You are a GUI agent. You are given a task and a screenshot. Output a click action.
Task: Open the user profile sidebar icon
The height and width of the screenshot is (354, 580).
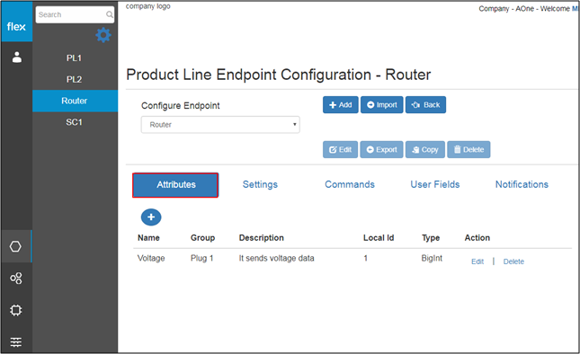click(x=17, y=58)
